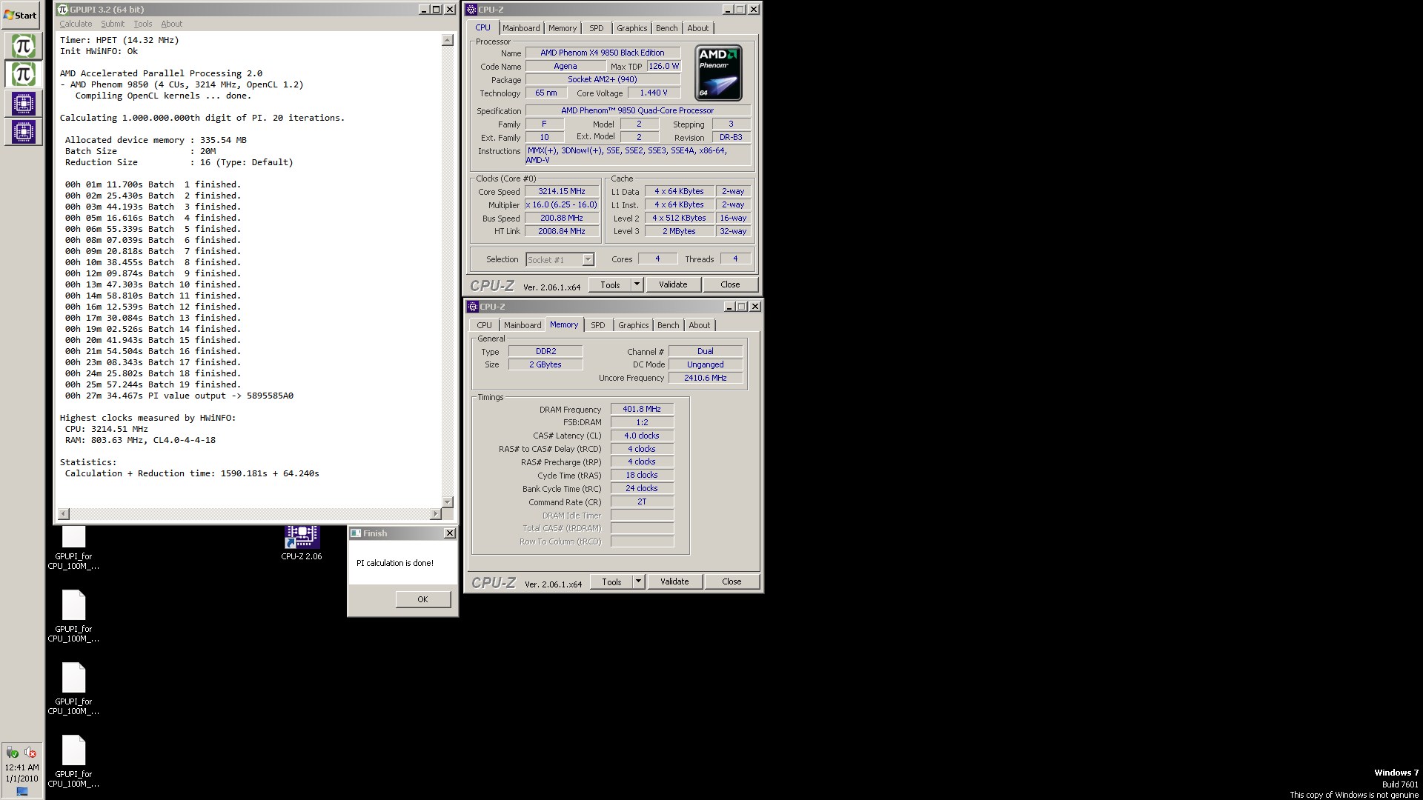Click the HT Link value 2008.84 MHz
The width and height of the screenshot is (1423, 800).
(562, 231)
